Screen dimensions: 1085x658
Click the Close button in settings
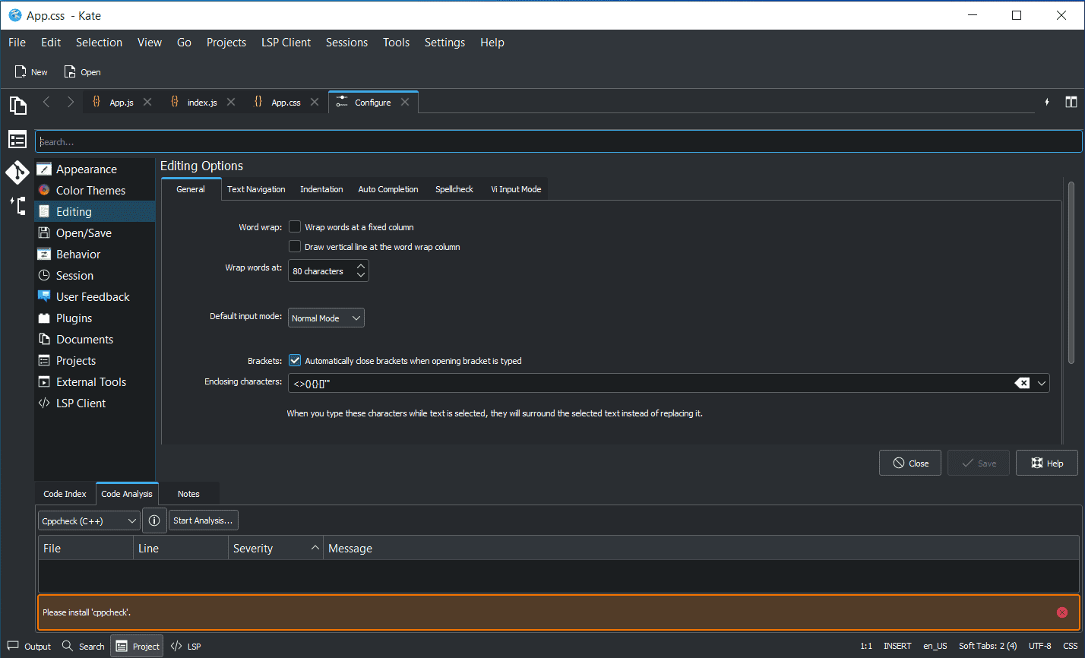[x=910, y=463]
